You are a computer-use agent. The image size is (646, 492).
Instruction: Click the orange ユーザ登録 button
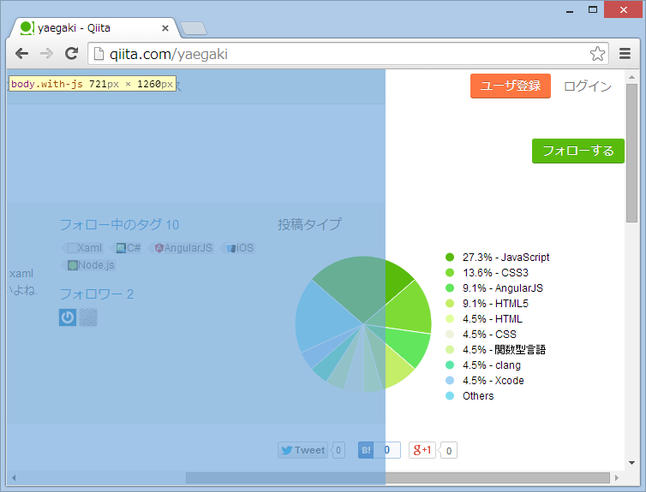pos(511,86)
